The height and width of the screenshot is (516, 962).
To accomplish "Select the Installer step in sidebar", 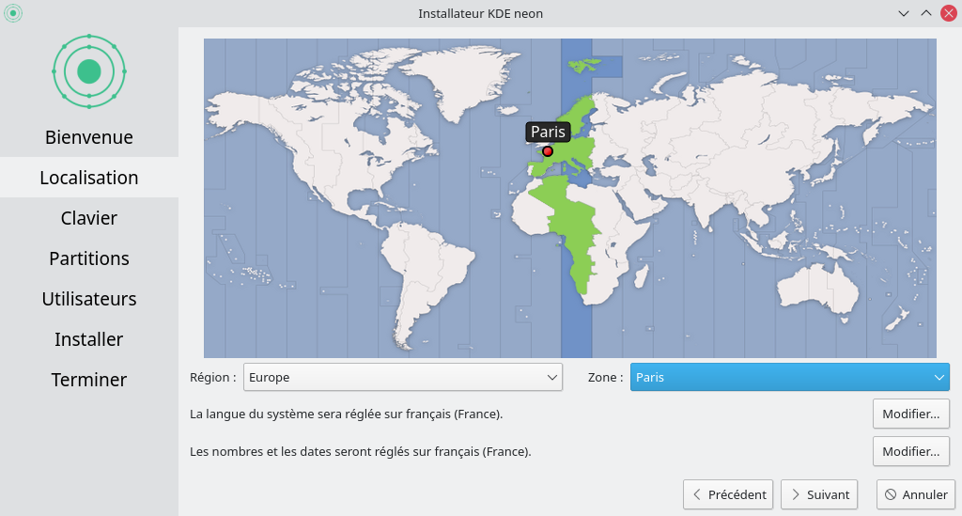I will [89, 339].
